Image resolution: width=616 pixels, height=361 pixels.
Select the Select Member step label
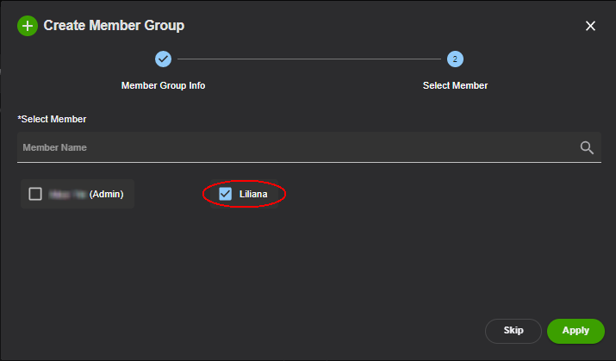click(x=455, y=85)
